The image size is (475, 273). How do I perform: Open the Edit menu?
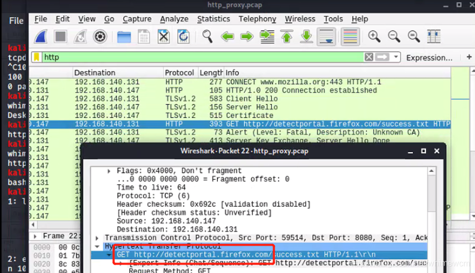pos(62,19)
